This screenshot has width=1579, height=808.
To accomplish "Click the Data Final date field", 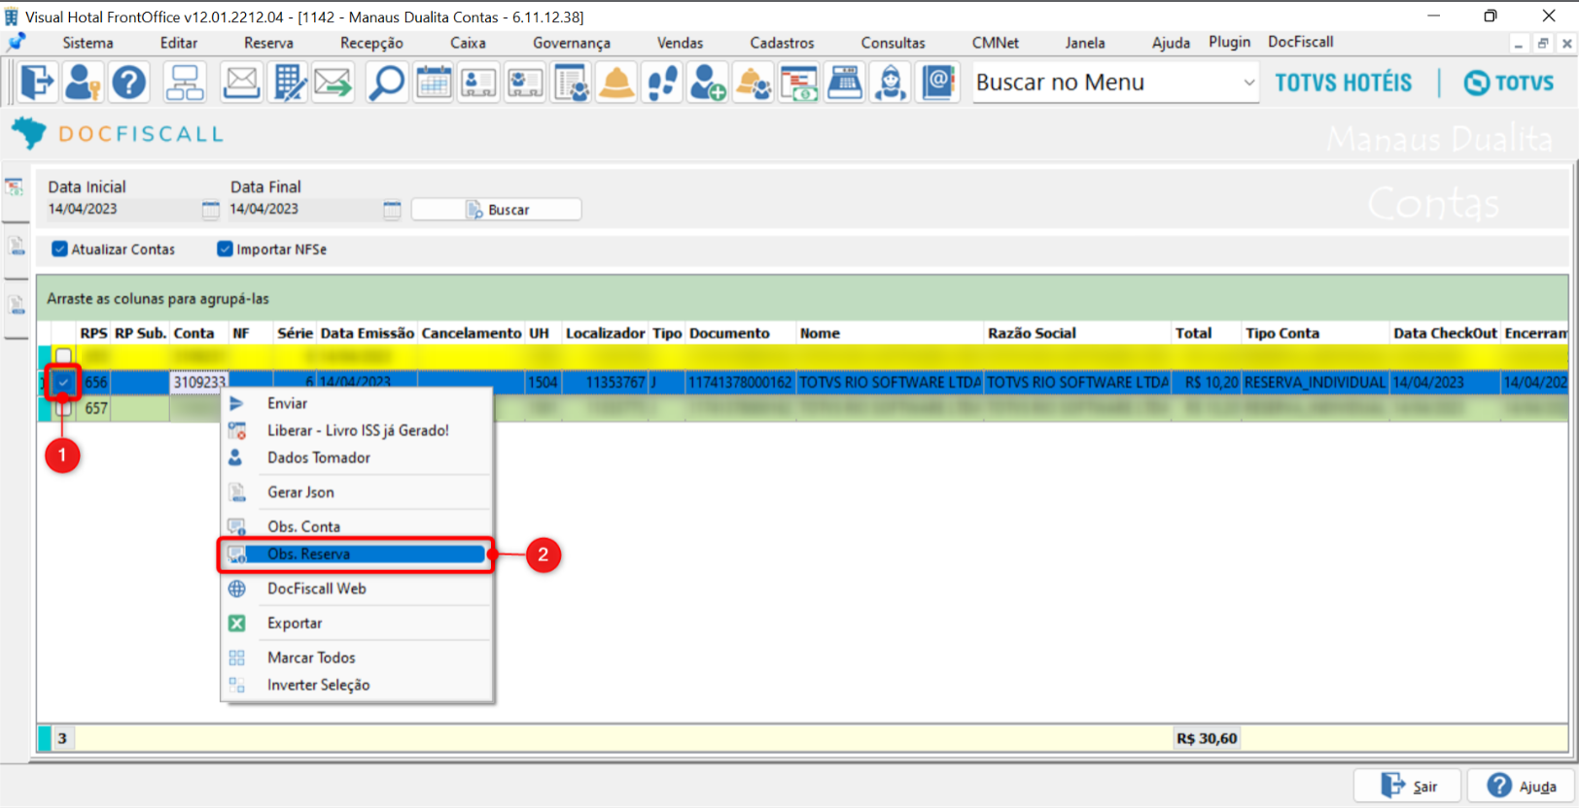I will (305, 209).
